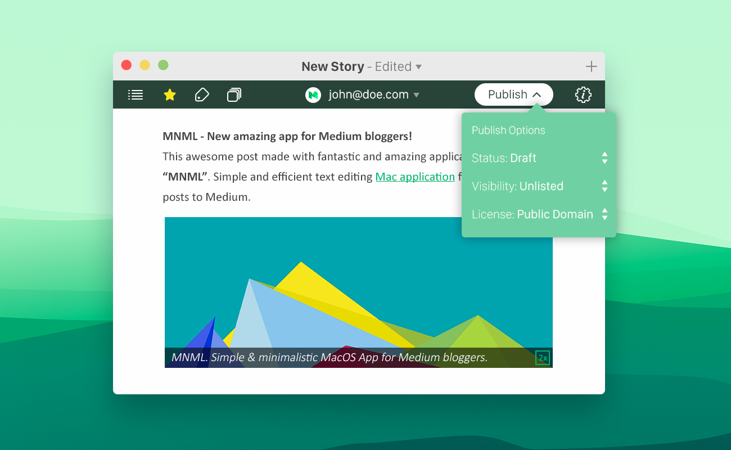Image resolution: width=731 pixels, height=450 pixels.
Task: Click the bold “MNML” word in paragraph
Action: point(186,177)
